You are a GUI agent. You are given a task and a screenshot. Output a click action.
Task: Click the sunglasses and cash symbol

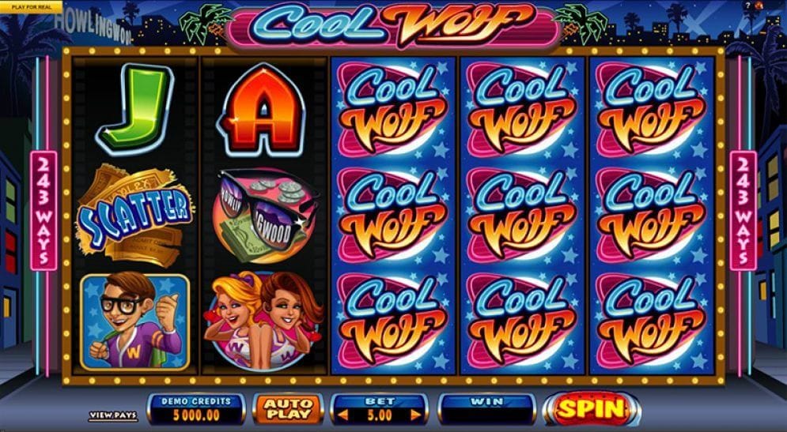click(x=266, y=216)
